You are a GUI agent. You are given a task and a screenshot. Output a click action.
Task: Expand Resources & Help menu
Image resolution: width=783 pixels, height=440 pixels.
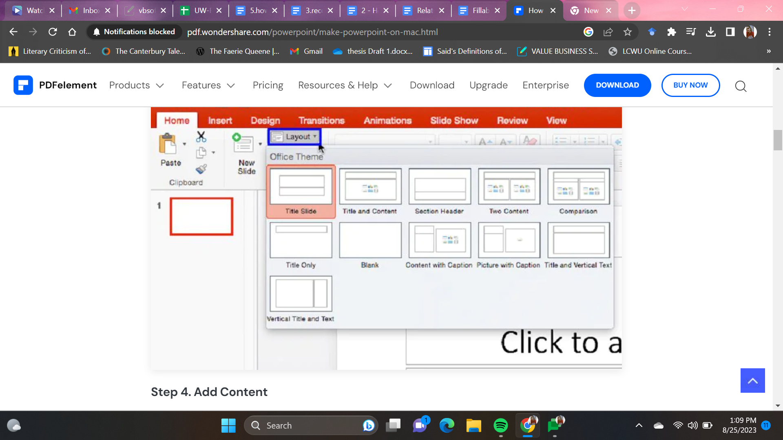coord(345,85)
